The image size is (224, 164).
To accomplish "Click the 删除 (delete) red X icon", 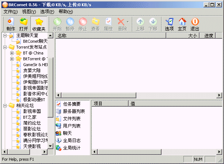I will click(121, 22).
